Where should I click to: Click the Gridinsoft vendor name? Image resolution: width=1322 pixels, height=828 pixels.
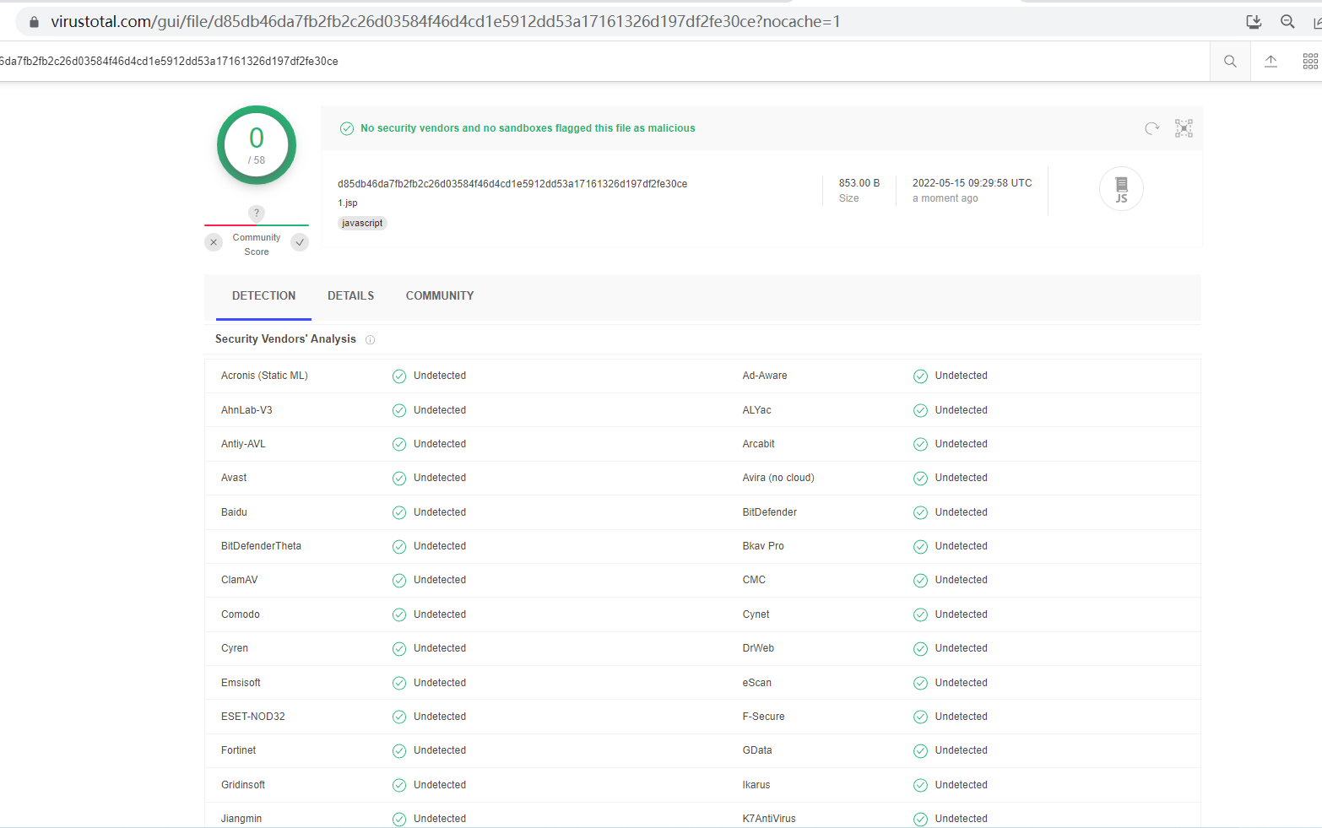243,785
